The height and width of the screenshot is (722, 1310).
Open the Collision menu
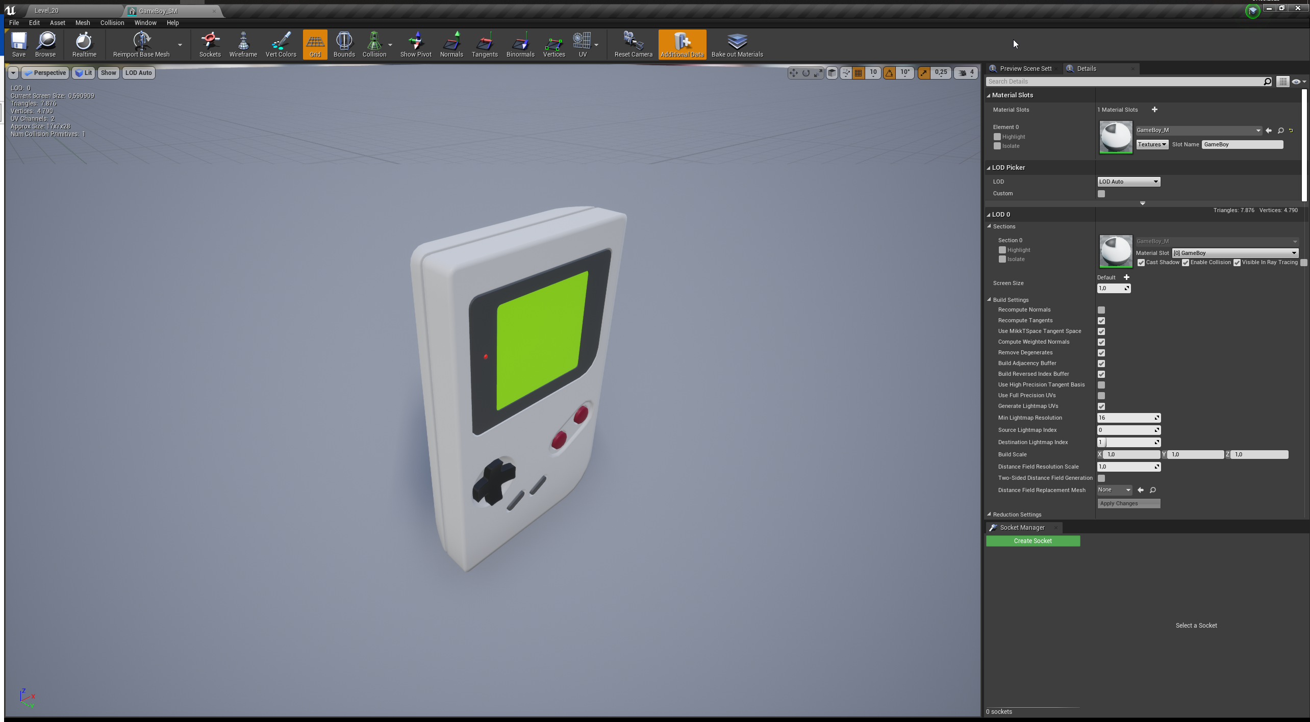point(112,23)
